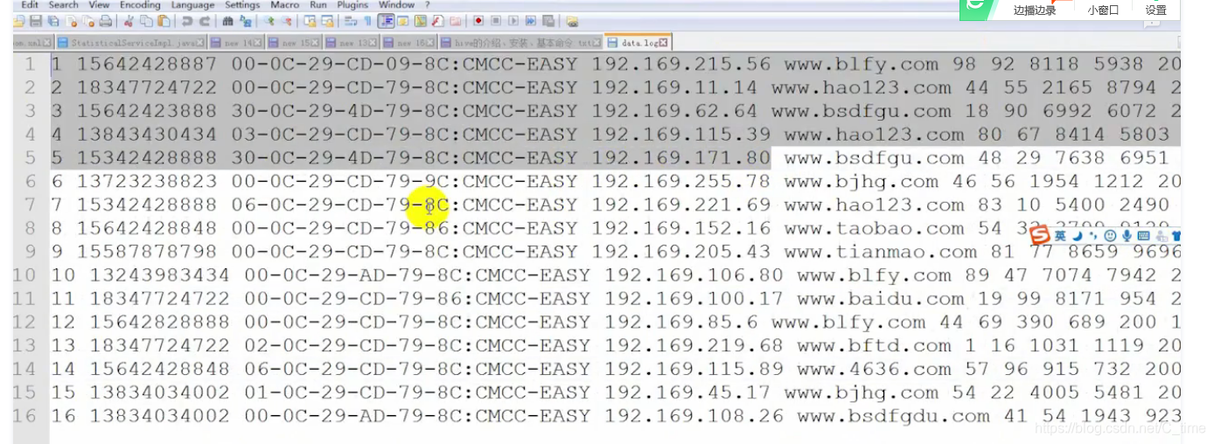Open the View menu
The width and height of the screenshot is (1214, 444).
99,4
